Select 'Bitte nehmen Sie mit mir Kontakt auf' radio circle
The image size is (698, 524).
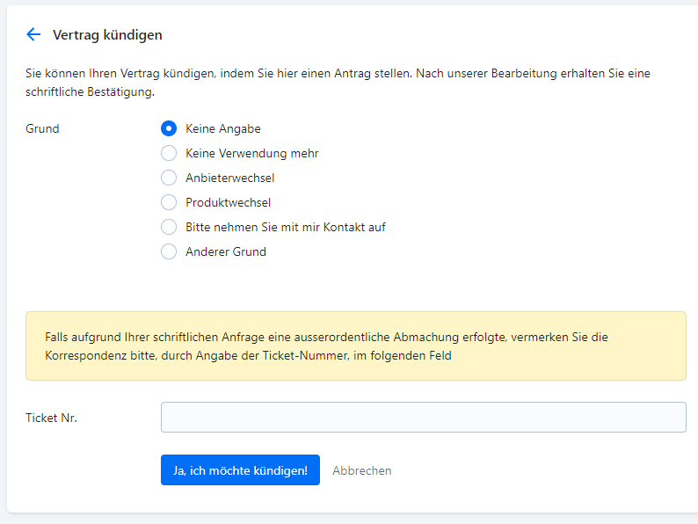[x=169, y=227]
